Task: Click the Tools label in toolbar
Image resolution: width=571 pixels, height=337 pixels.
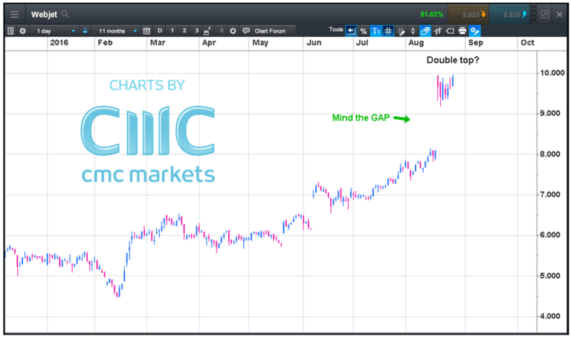Action: (336, 30)
